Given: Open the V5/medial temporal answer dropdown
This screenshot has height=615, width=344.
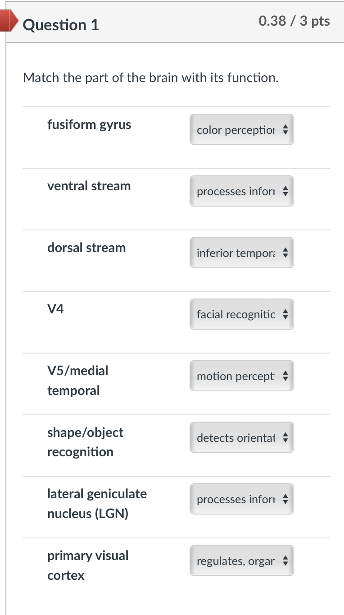Looking at the screenshot, I should coord(242,376).
